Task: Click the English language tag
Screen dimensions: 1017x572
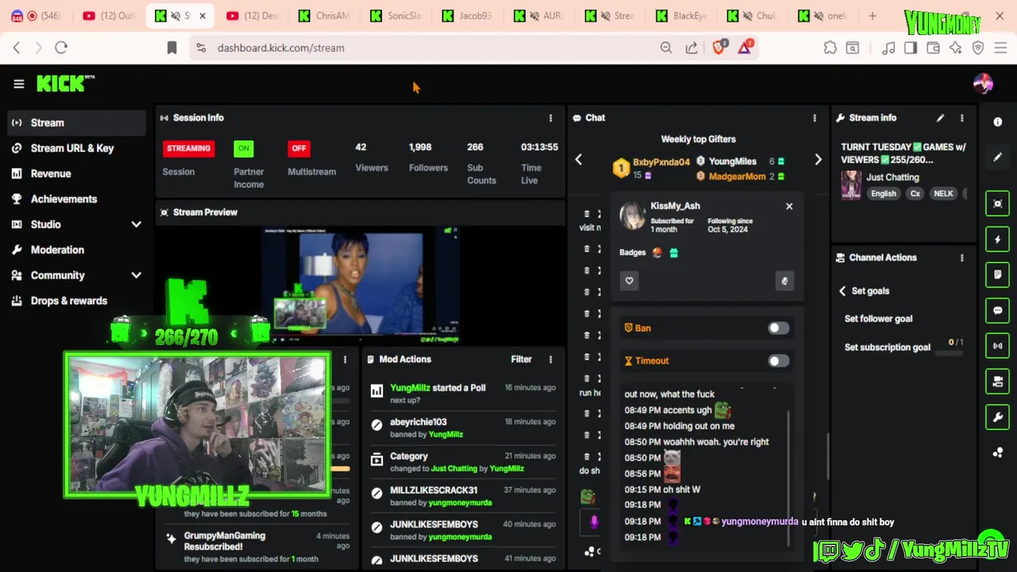Action: point(883,194)
